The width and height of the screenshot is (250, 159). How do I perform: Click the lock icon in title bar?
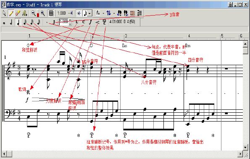pyautogui.click(x=230, y=5)
